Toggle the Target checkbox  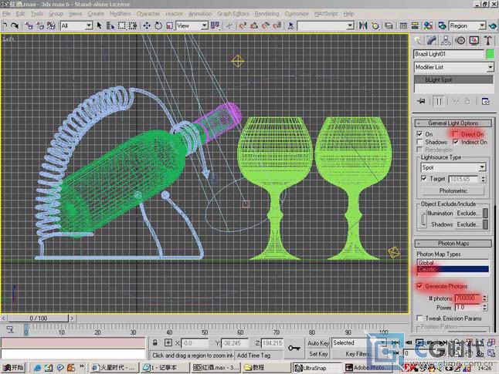coord(424,178)
